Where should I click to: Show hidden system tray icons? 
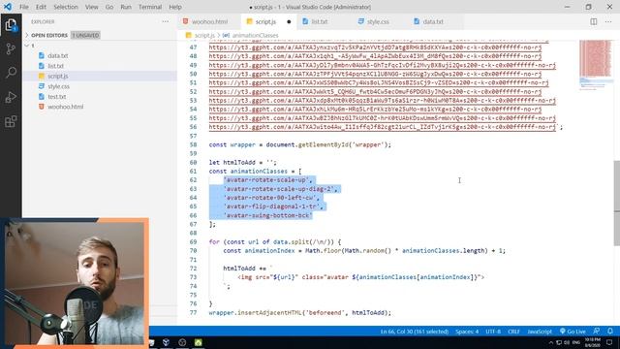pos(551,342)
